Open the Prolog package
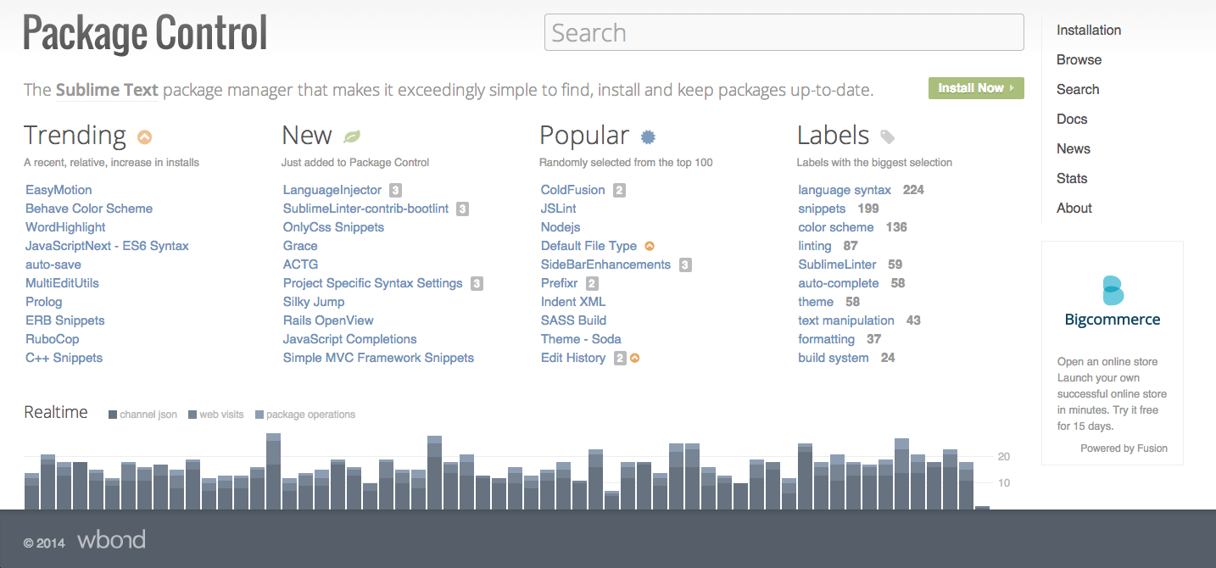This screenshot has width=1216, height=568. pos(44,302)
